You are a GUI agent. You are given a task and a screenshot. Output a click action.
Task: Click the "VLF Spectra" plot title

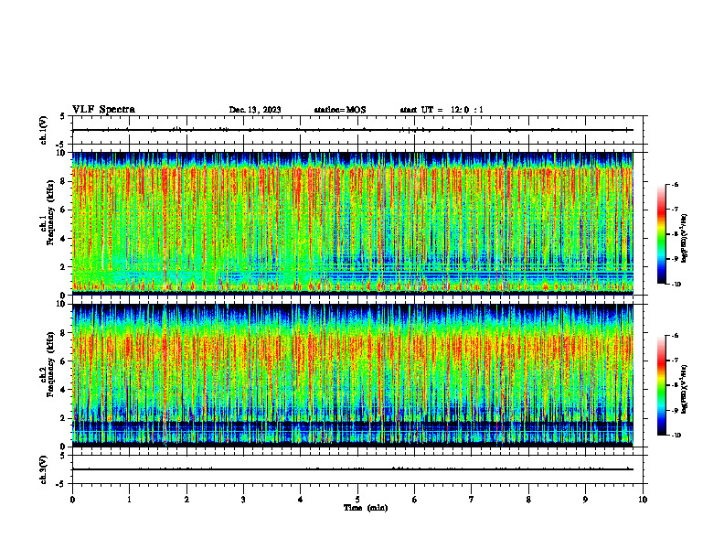[x=103, y=110]
